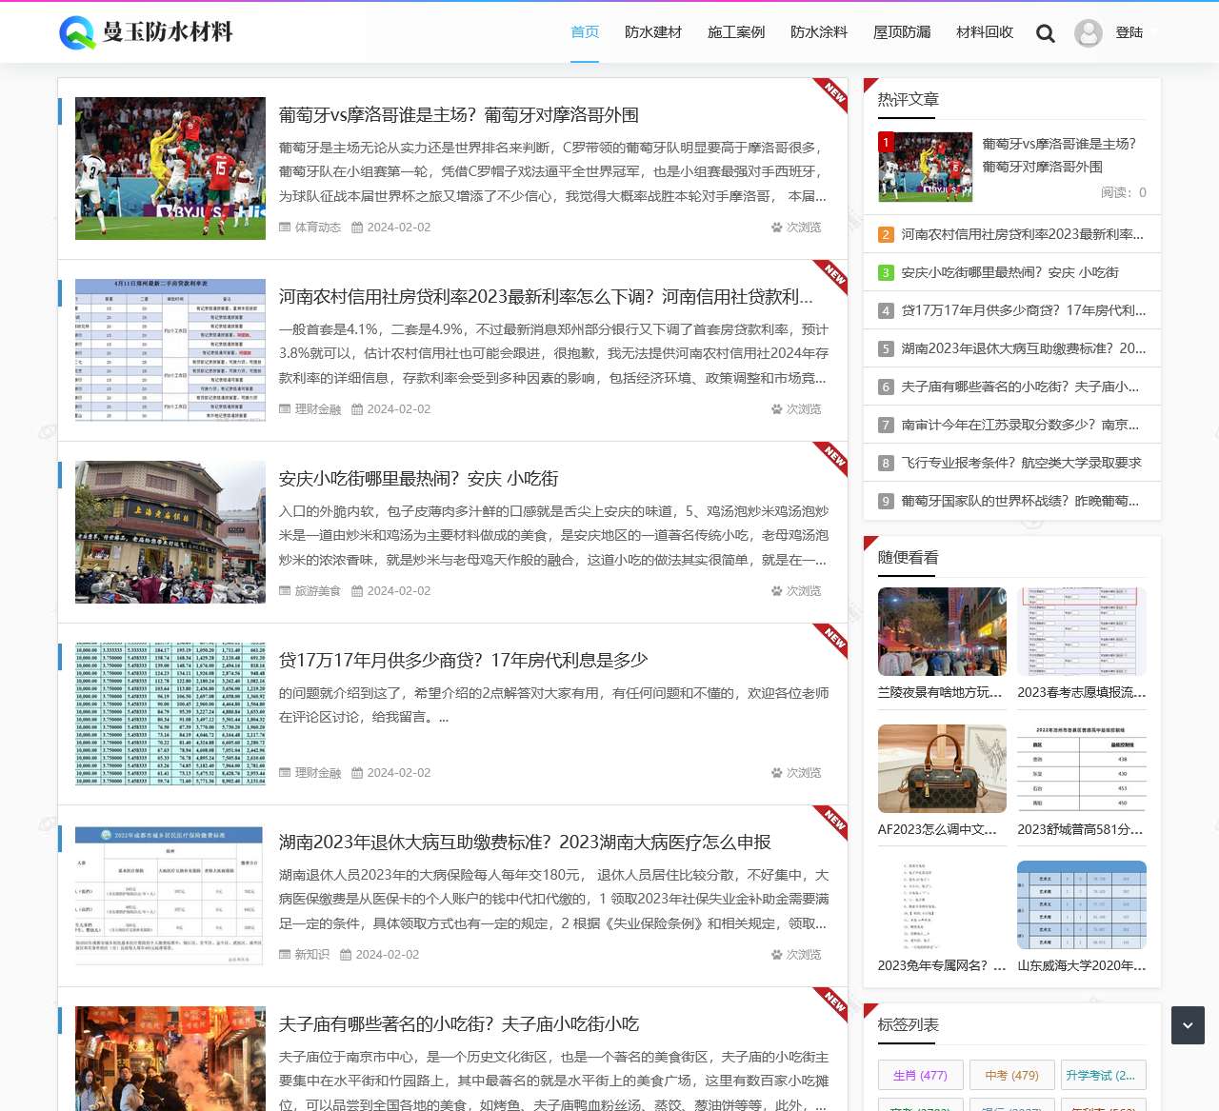Click the 生肖 (477) tag
Image resolution: width=1219 pixels, height=1111 pixels.
coord(920,1075)
